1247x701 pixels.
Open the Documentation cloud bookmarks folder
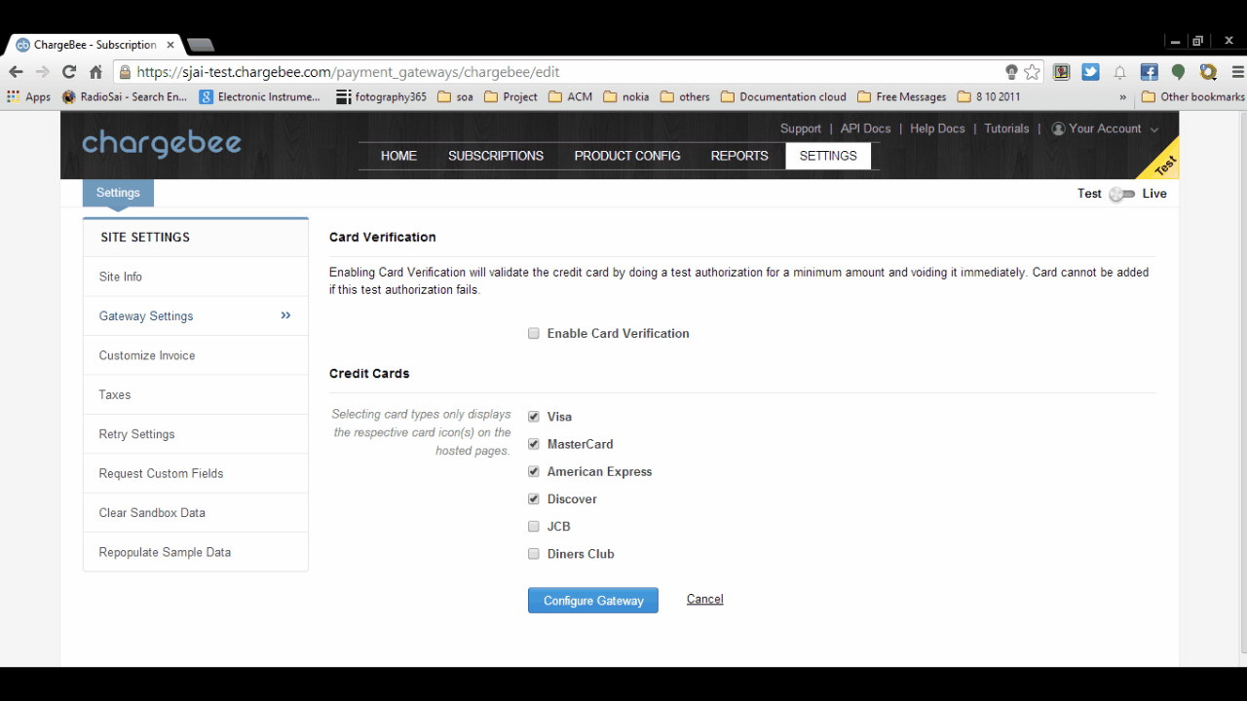coord(783,97)
